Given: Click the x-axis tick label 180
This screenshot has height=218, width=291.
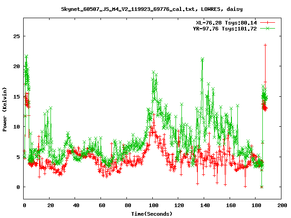Looking at the screenshot, I should (256, 205).
